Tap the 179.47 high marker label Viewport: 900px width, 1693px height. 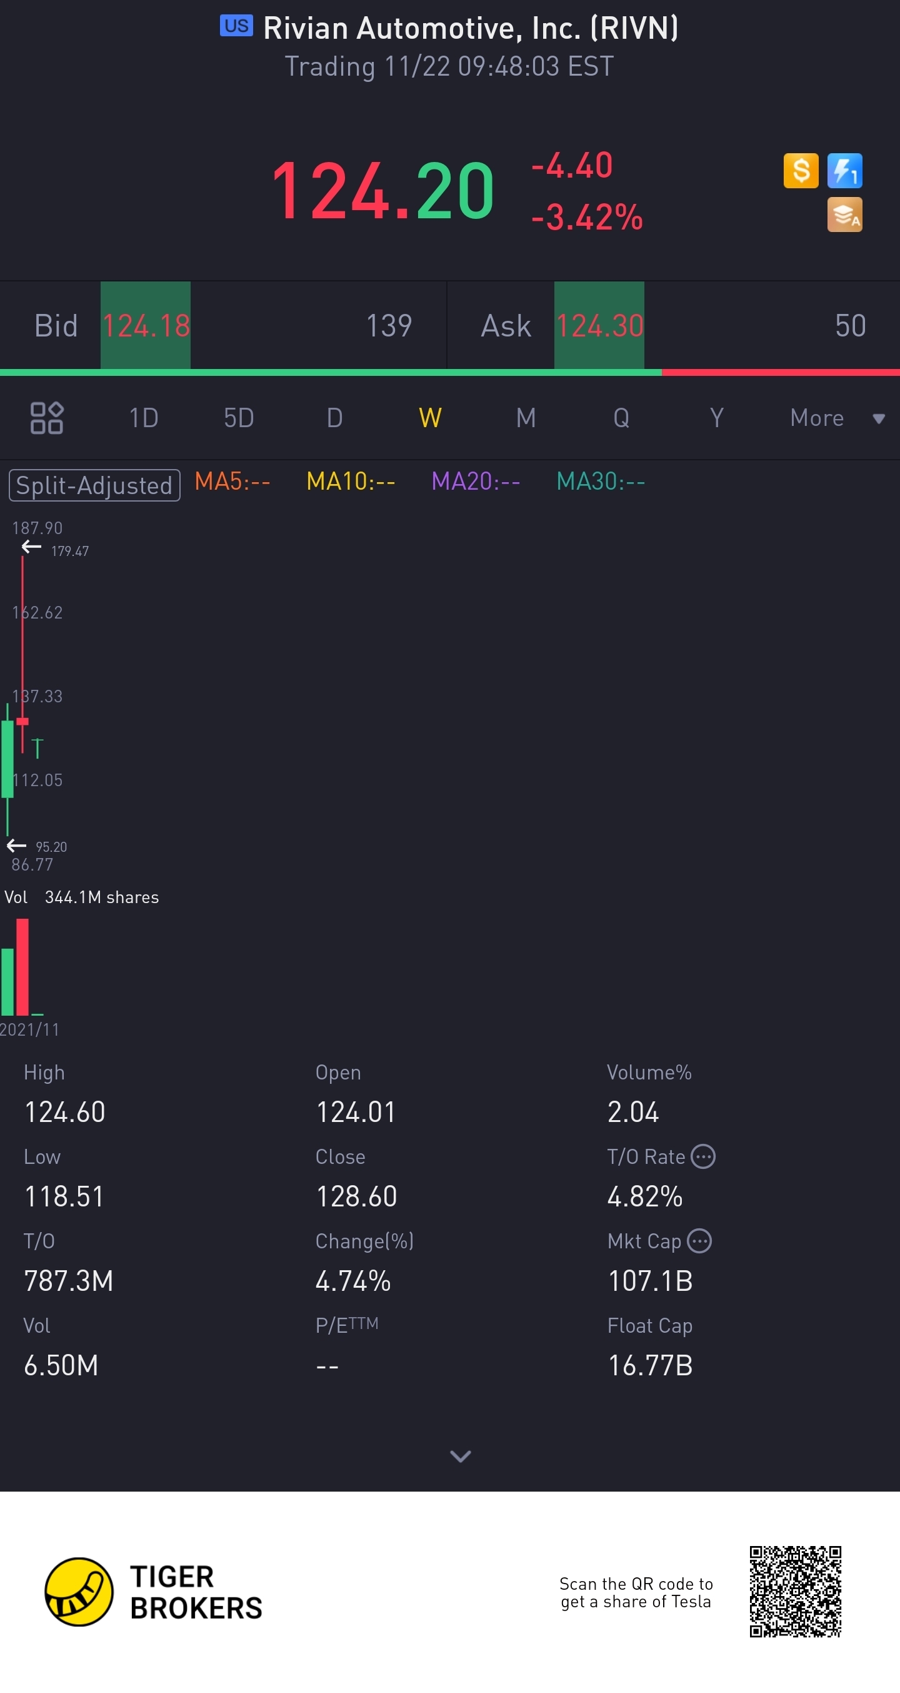(x=69, y=551)
